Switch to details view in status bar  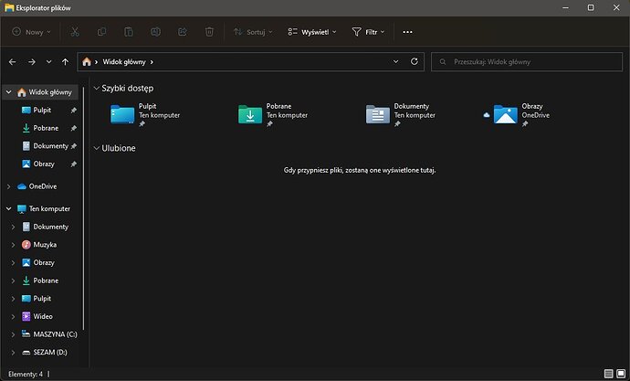[608, 374]
